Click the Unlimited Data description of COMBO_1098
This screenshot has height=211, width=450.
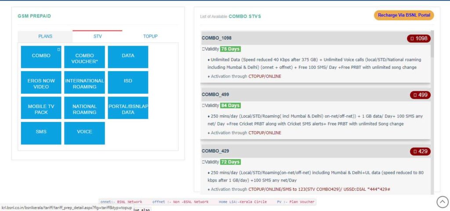(314, 64)
